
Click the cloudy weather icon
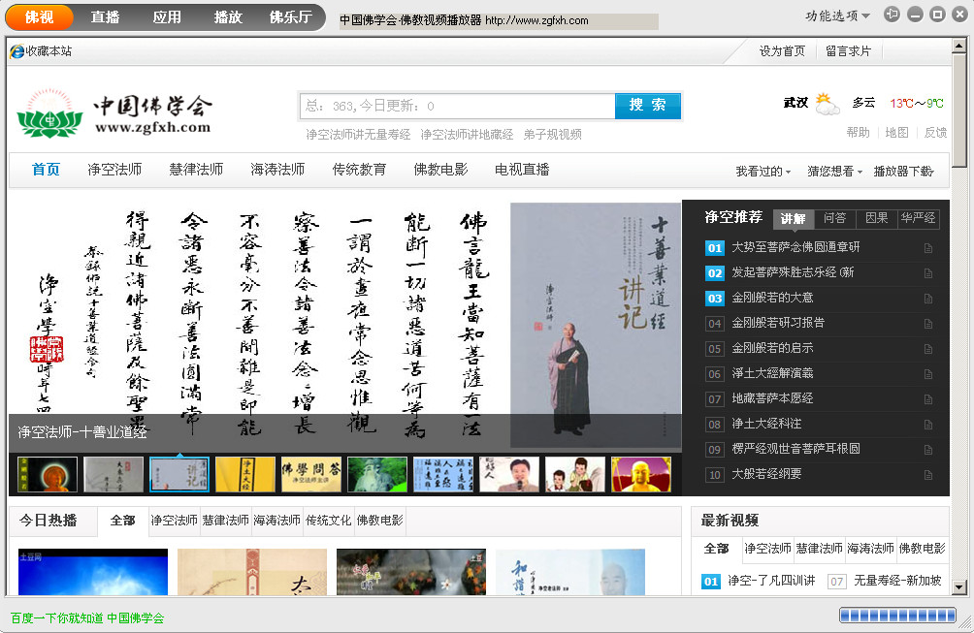[x=827, y=105]
